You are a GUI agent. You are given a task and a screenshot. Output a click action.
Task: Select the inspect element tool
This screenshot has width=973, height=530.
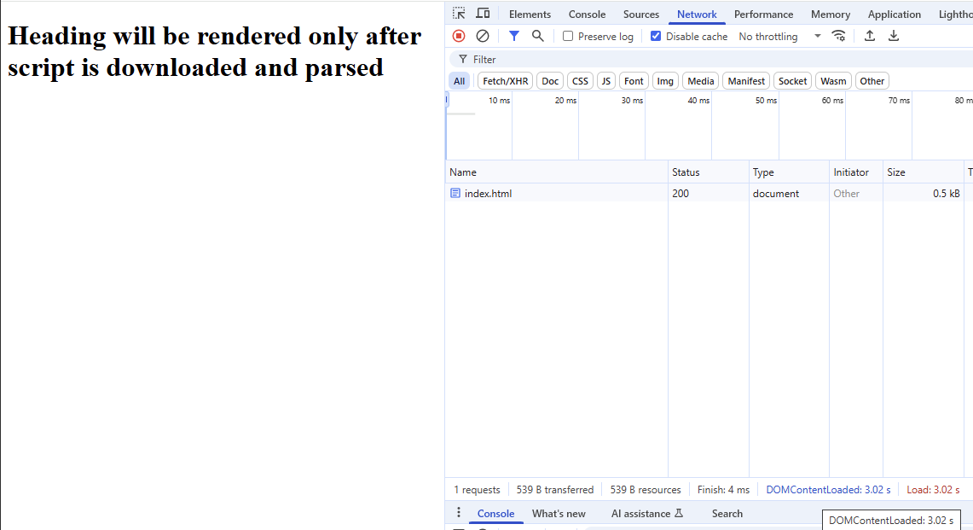point(459,14)
